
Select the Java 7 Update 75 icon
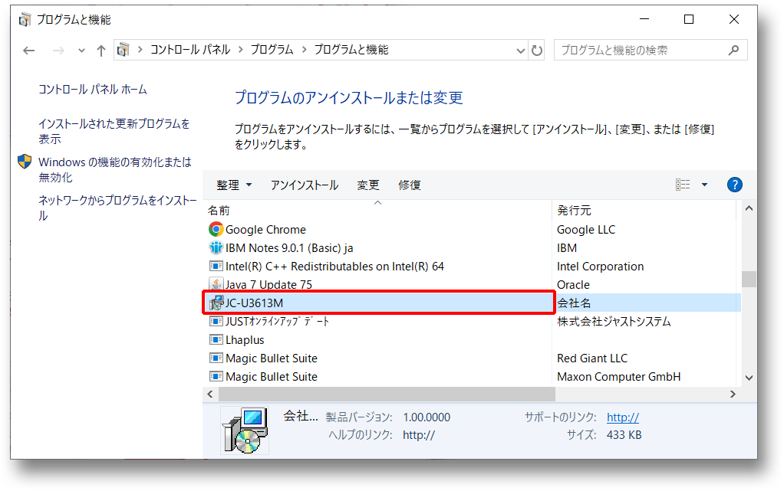tap(216, 284)
